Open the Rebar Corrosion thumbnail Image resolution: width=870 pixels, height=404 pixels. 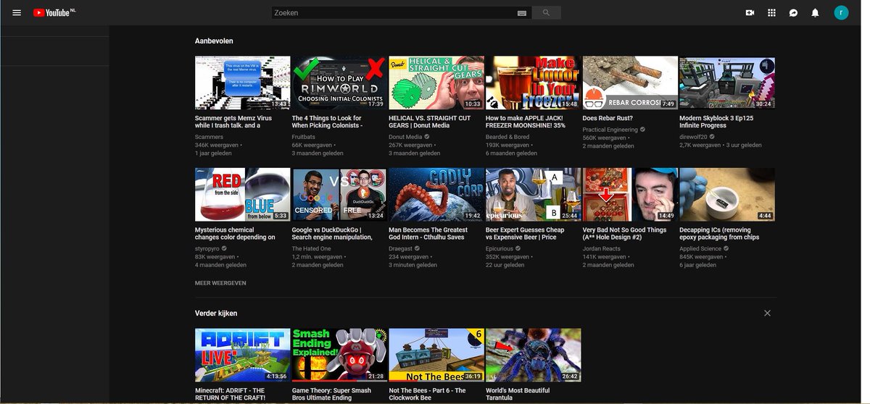pyautogui.click(x=630, y=83)
